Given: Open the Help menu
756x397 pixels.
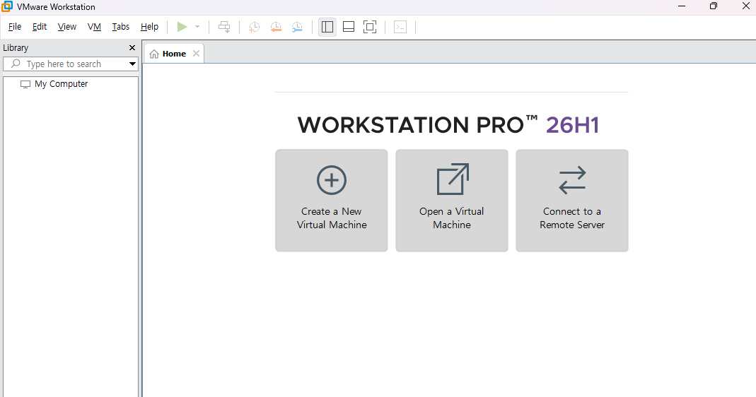Looking at the screenshot, I should (x=149, y=27).
